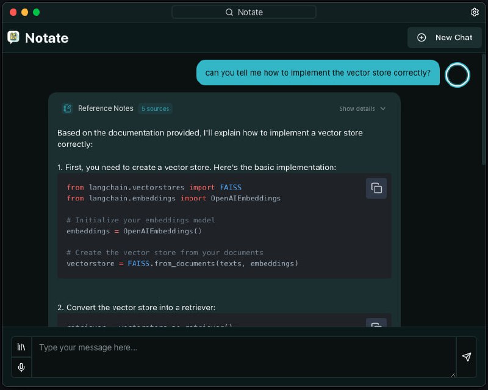Select the user's vector store question bubble

[x=318, y=73]
